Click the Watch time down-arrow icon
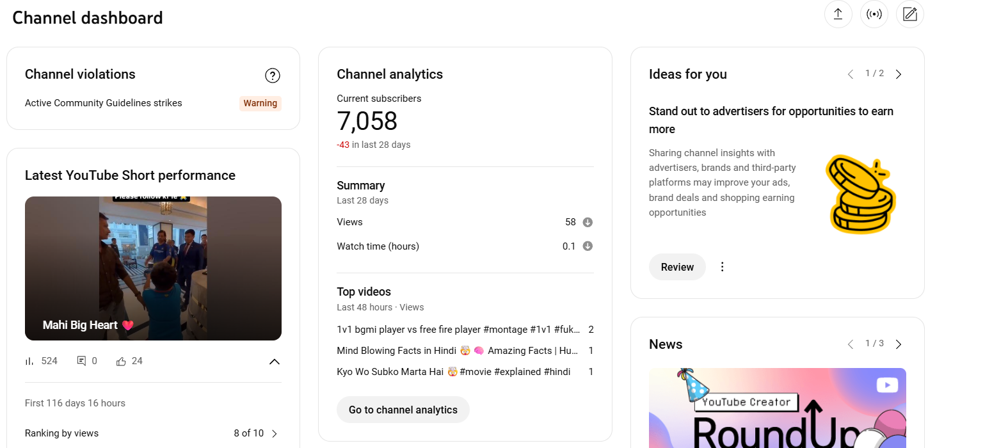Image resolution: width=992 pixels, height=448 pixels. point(588,246)
